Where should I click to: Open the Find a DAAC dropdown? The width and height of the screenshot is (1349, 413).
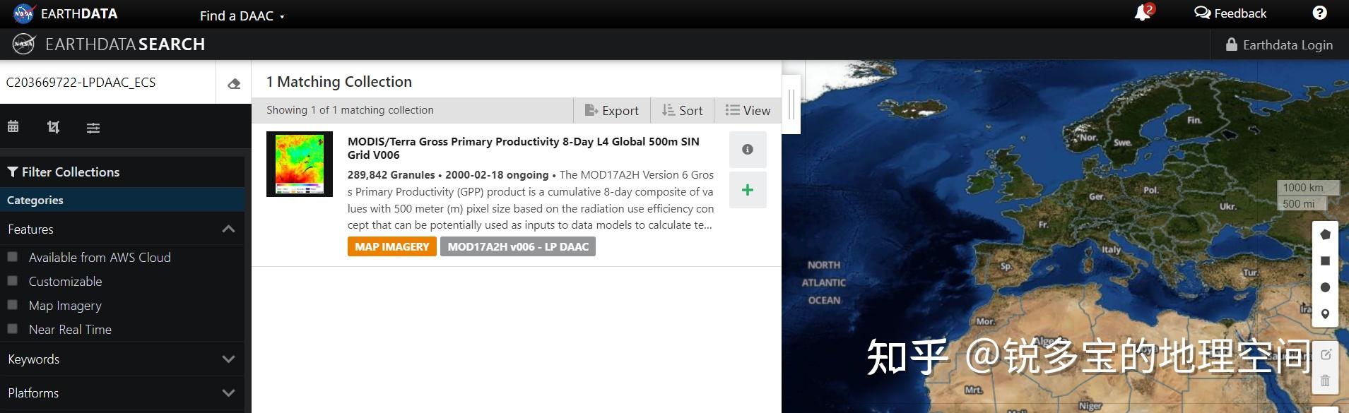coord(242,16)
